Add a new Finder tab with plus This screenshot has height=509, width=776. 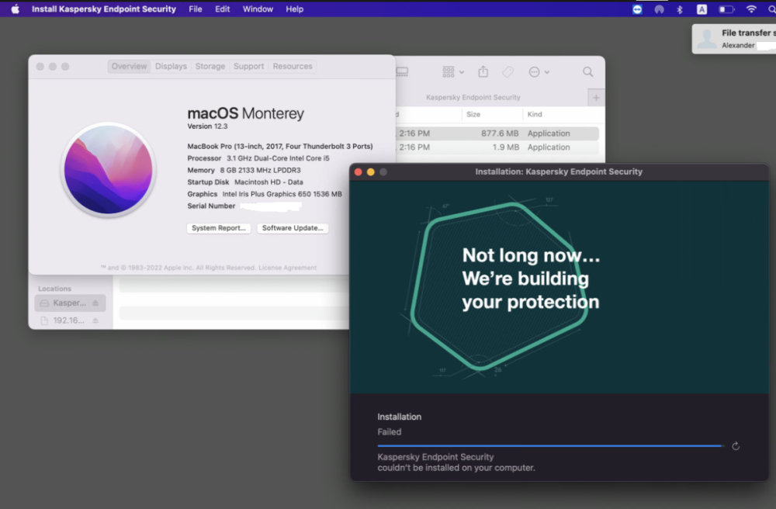(596, 98)
